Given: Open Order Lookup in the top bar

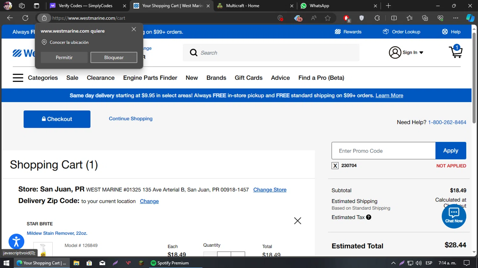Looking at the screenshot, I should (x=402, y=32).
